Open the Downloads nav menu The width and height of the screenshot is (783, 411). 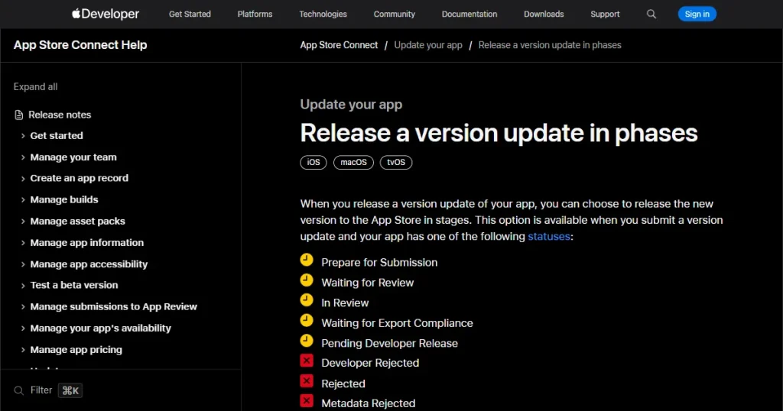coord(544,14)
